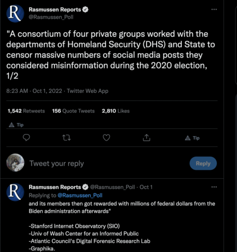The height and width of the screenshot is (252, 237).
Task: Focus the Tweet your reply field
Action: tap(107, 163)
